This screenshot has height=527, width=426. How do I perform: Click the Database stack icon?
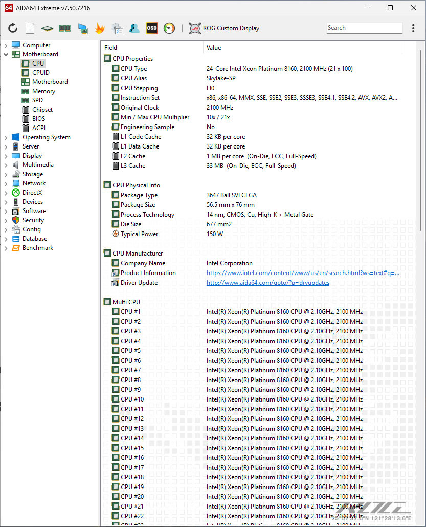point(16,239)
